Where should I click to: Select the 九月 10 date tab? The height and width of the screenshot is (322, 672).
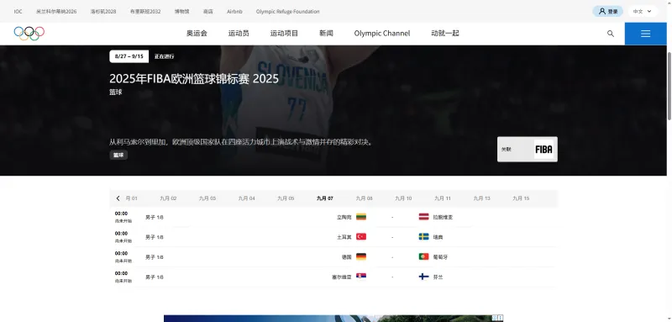point(403,198)
